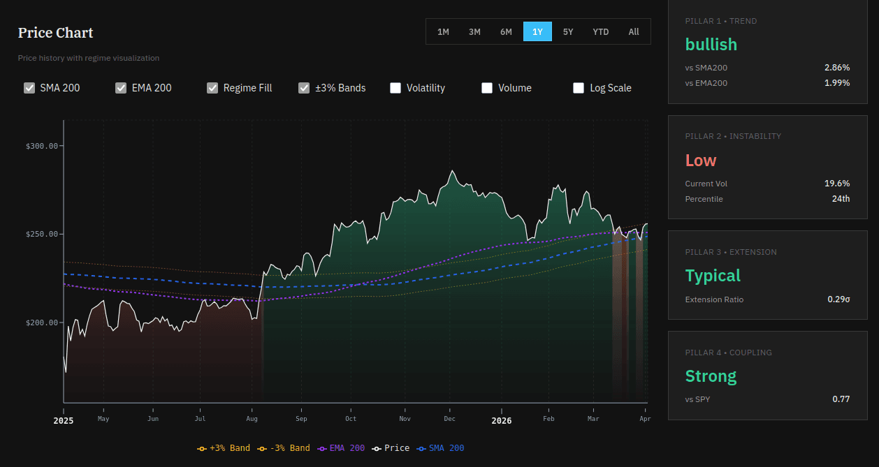Enable the Volume checkbox
The height and width of the screenshot is (467, 879).
pyautogui.click(x=487, y=87)
